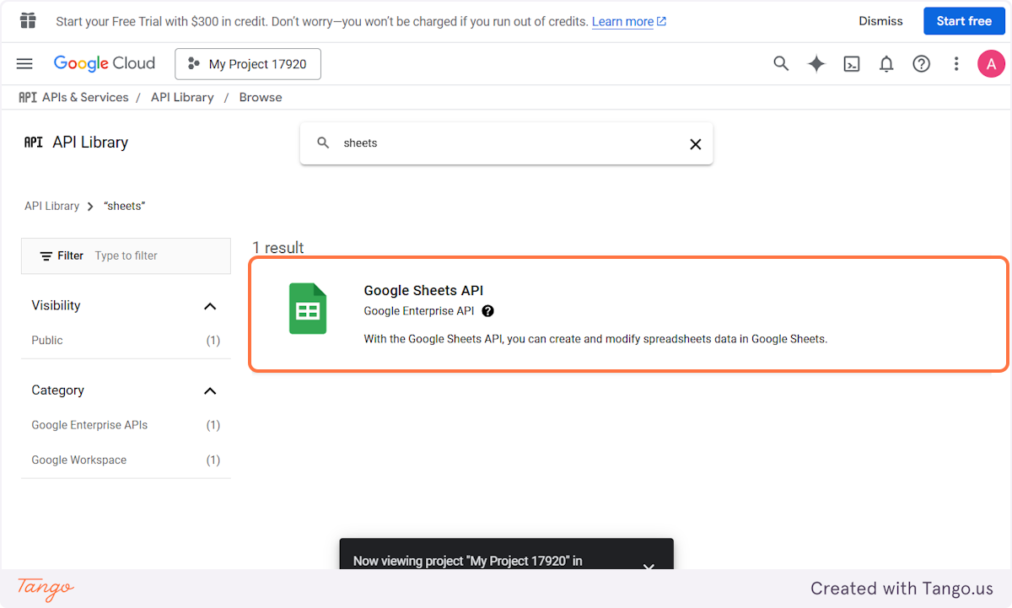The height and width of the screenshot is (608, 1012).
Task: Click the search magnifier in the top bar
Action: (x=780, y=63)
